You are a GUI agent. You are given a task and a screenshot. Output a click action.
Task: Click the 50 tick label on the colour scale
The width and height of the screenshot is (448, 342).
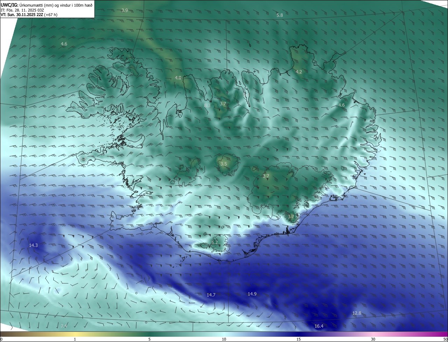point(445,339)
